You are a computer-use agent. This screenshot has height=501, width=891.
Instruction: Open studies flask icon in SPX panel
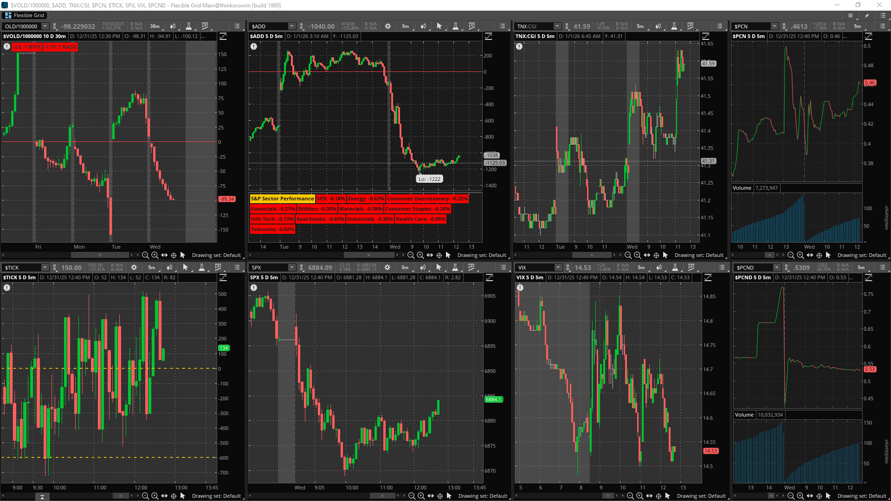pyautogui.click(x=455, y=268)
